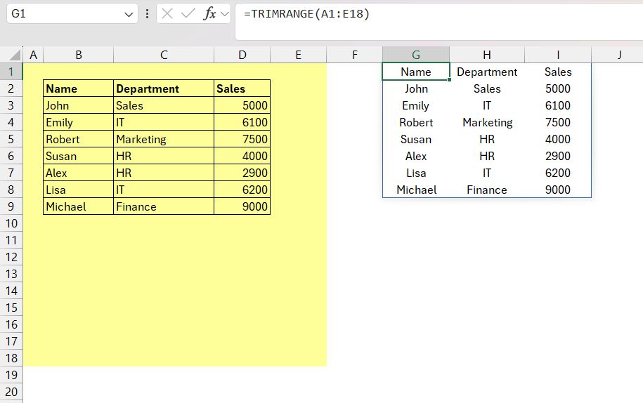Select column B header
Screen dimensions: 643x403
click(78, 55)
